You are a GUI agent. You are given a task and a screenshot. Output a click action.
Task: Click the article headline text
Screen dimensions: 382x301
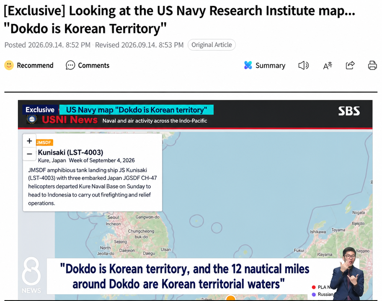point(180,20)
